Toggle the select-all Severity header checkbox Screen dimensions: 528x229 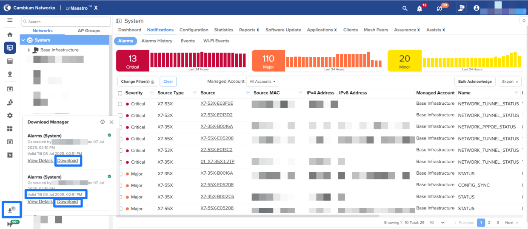[120, 93]
